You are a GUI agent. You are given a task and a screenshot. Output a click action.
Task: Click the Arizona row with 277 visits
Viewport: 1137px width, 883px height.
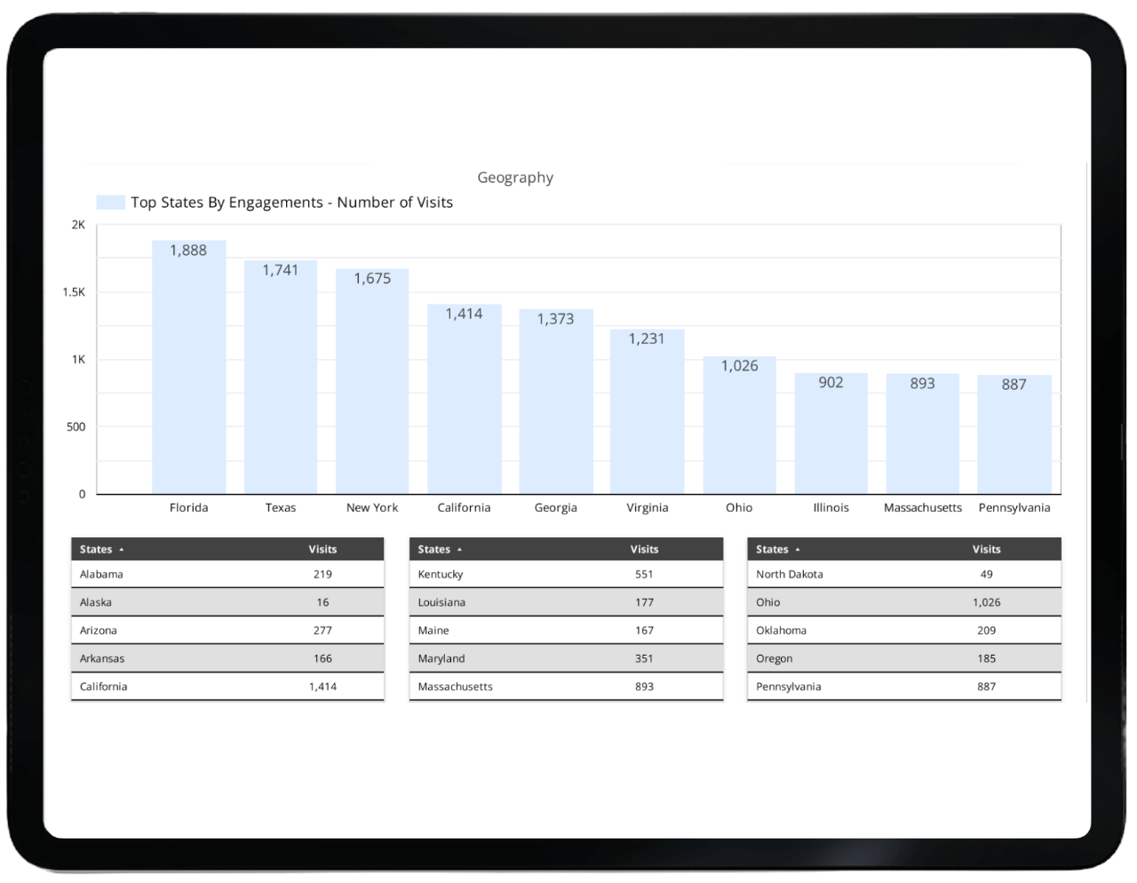(x=227, y=631)
